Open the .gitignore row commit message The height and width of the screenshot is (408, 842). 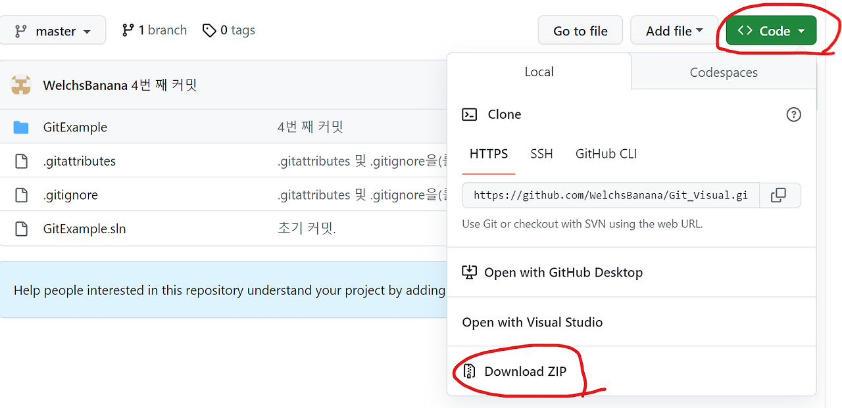pos(362,195)
